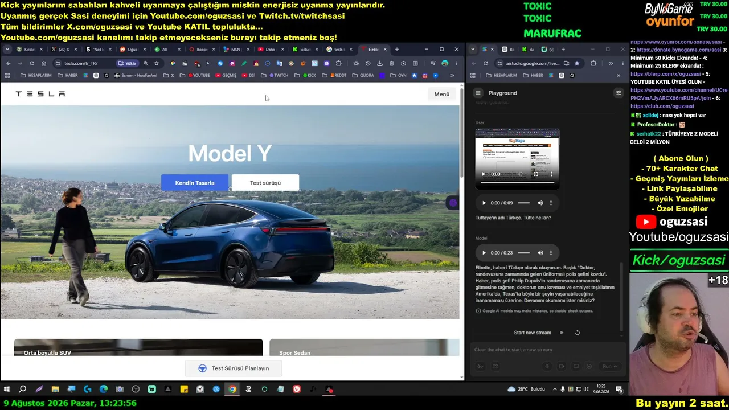Open Chrome three-dot menu in Tesla window

456,63
